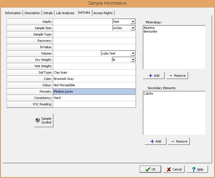Open the Depth units dropdown
This screenshot has width=215, height=178.
tap(133, 22)
